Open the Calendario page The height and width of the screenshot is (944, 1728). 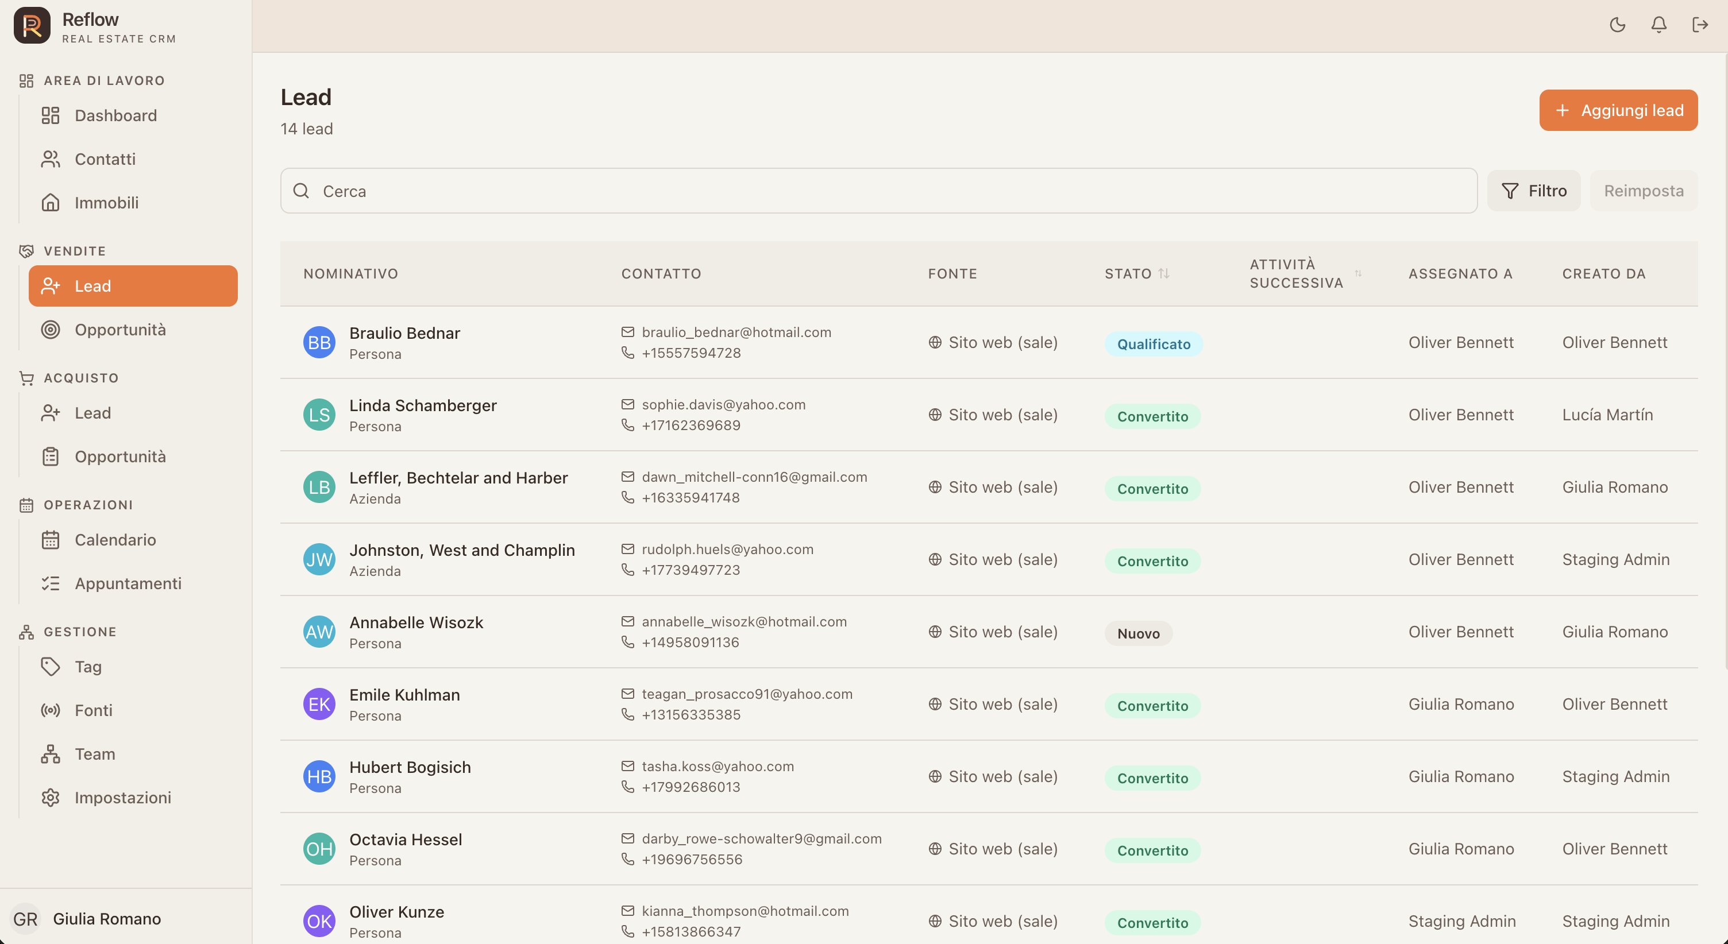click(x=133, y=540)
